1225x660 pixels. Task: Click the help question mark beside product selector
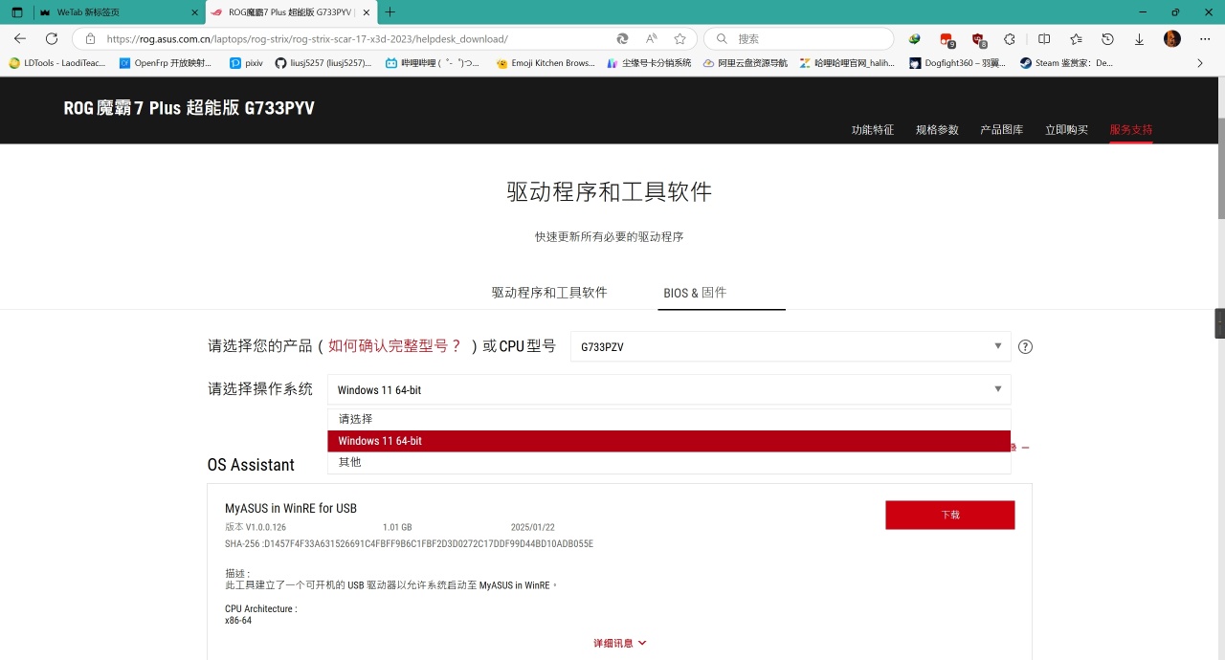tap(1025, 347)
